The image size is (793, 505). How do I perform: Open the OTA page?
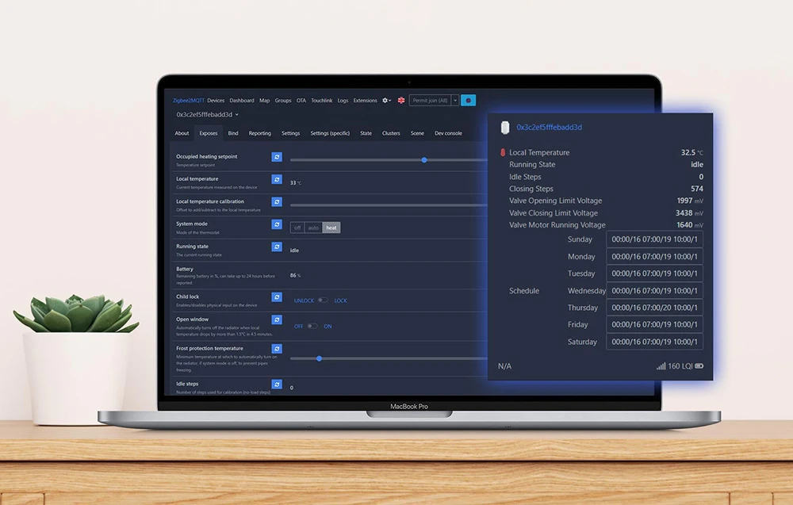pyautogui.click(x=301, y=101)
